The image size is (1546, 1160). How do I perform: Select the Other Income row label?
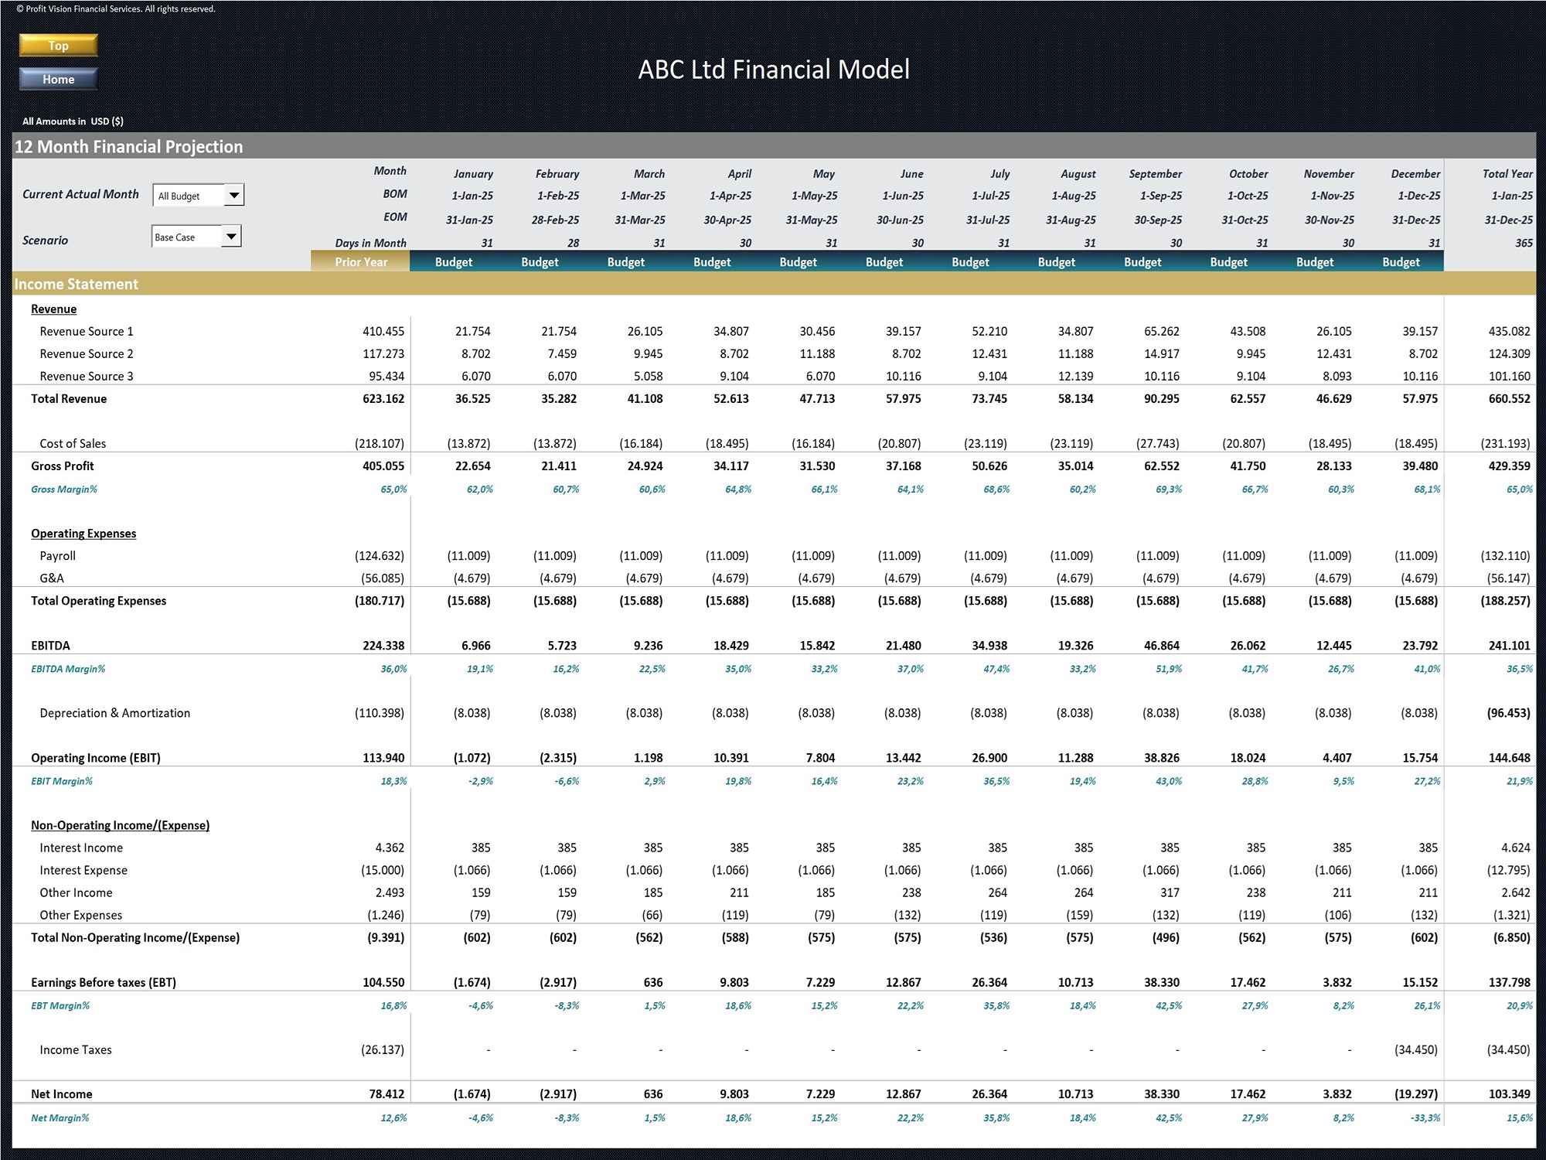click(x=76, y=893)
